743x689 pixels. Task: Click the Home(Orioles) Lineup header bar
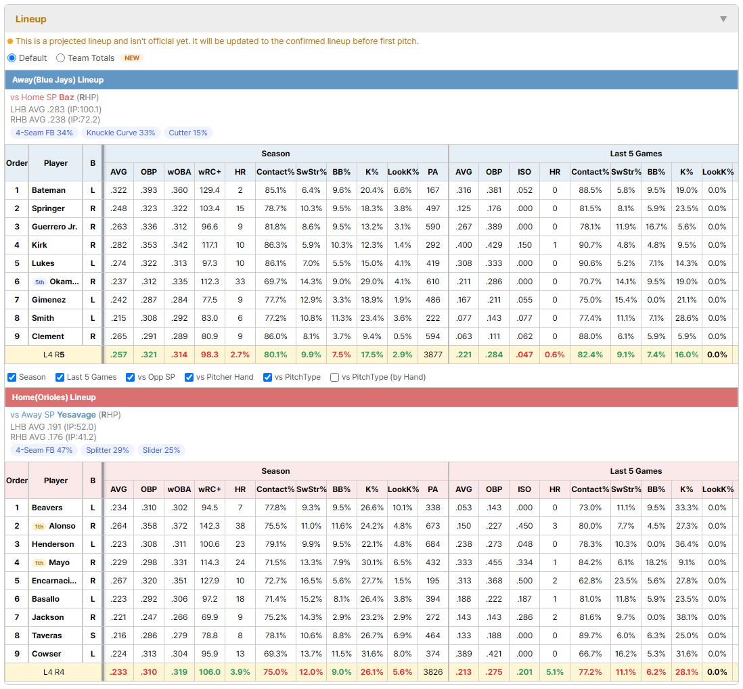point(371,397)
